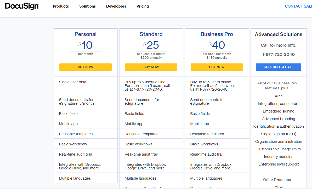Open the Developers menu
The image size is (312, 189).
[116, 6]
